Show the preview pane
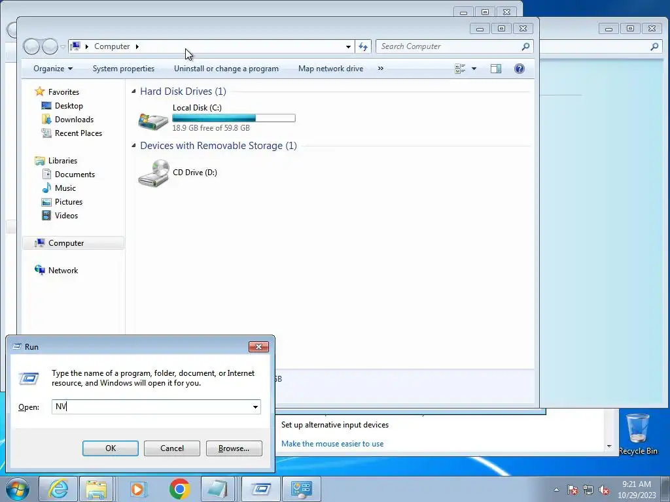Image resolution: width=670 pixels, height=502 pixels. [x=496, y=69]
